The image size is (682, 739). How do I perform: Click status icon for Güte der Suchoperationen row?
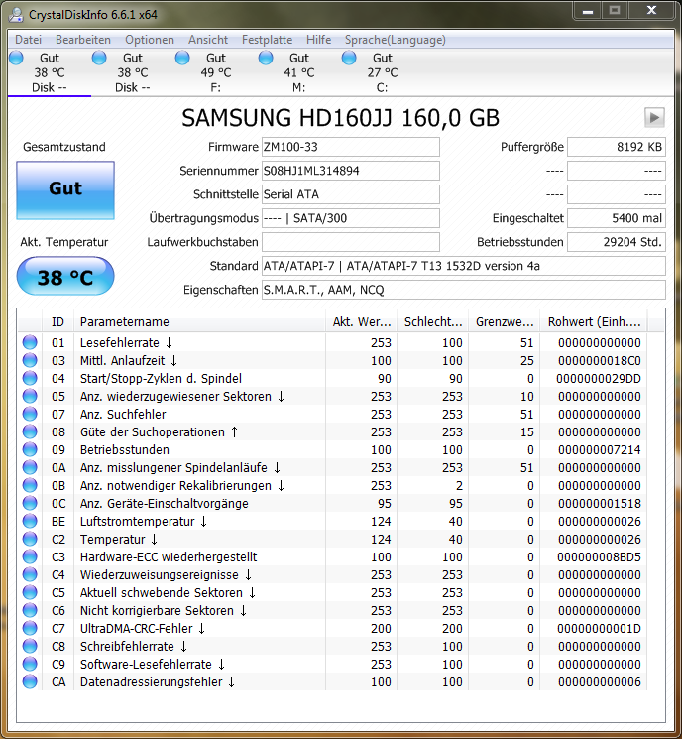[x=30, y=431]
